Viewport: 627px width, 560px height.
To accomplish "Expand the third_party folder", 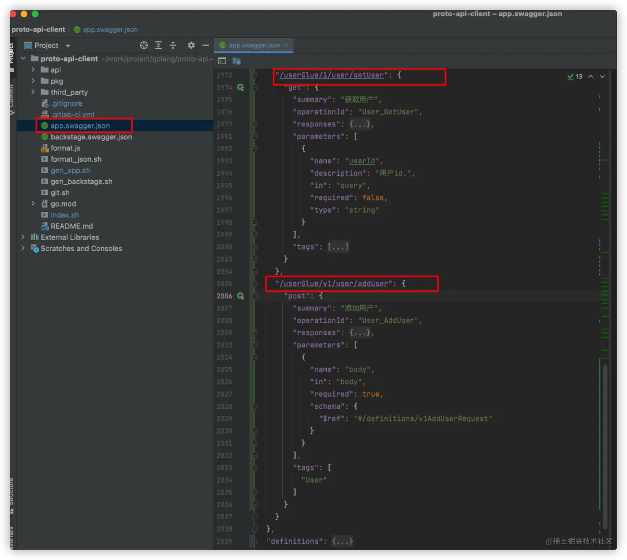I will point(33,92).
